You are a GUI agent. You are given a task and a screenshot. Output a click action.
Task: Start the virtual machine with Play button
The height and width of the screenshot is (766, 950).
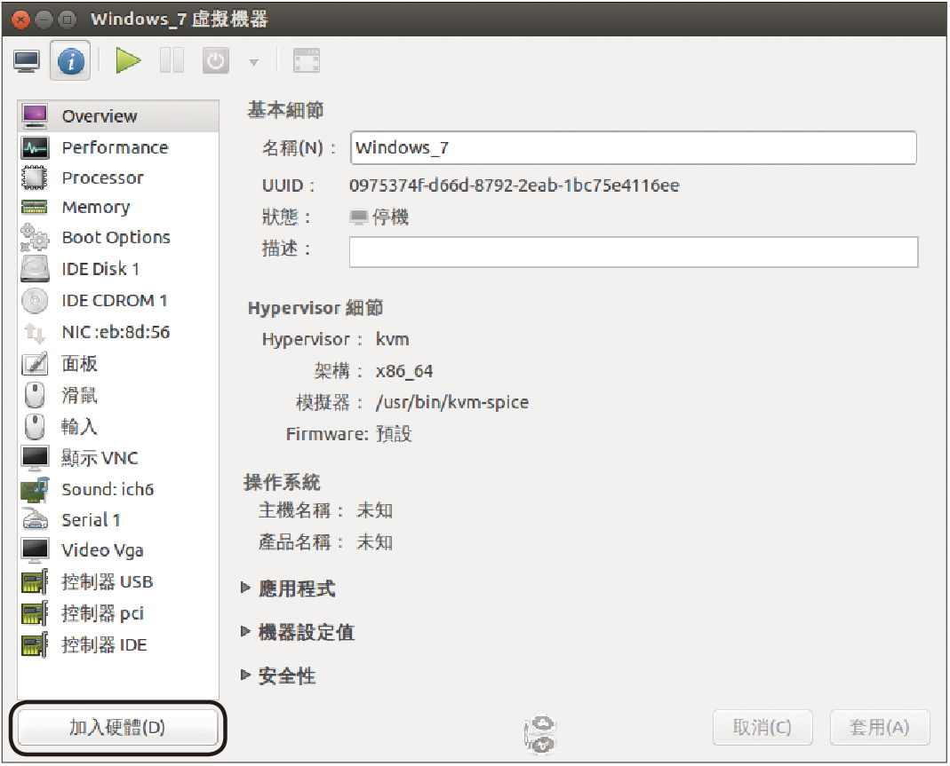128,61
